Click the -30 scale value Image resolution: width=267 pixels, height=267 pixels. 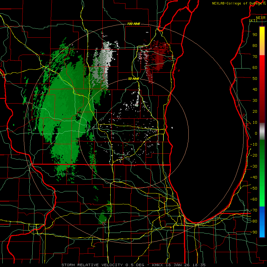coord(254,166)
